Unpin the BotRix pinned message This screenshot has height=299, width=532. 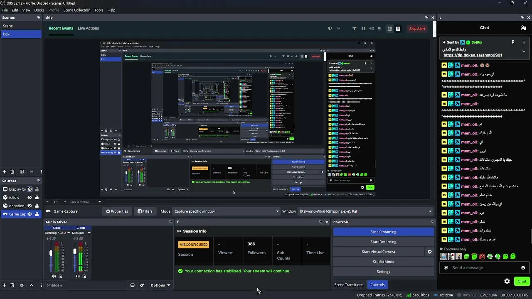pos(513,42)
